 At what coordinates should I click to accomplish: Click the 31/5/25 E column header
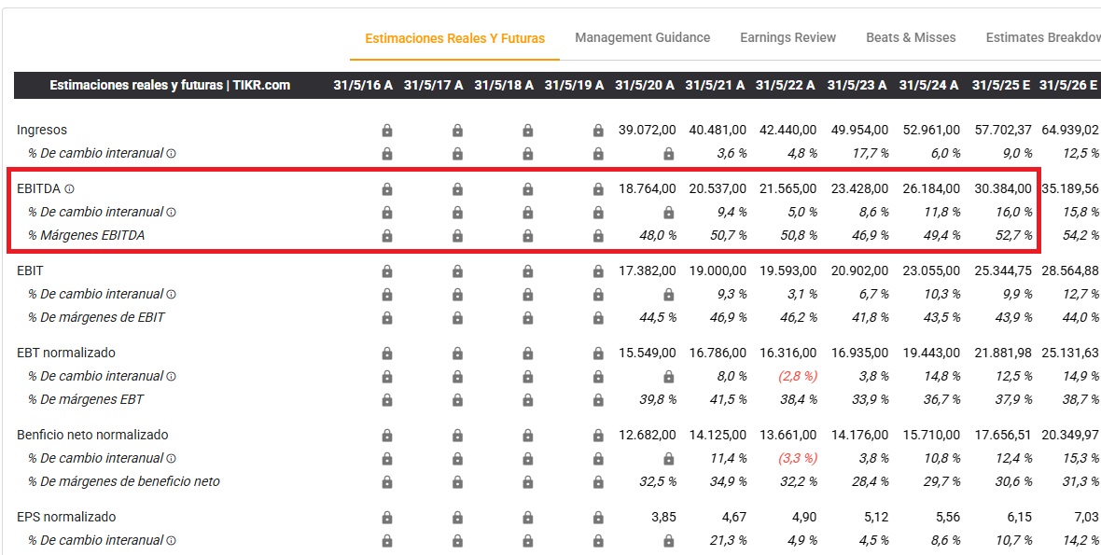[x=1000, y=85]
